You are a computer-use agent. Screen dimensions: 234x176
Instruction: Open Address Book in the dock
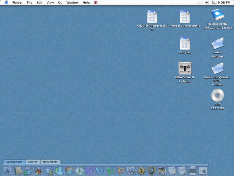[18, 171]
